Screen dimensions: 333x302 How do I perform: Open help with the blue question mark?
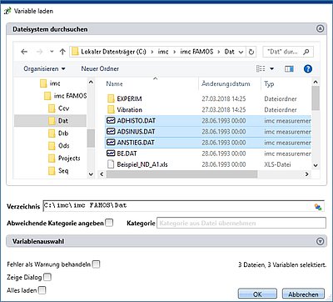click(308, 68)
